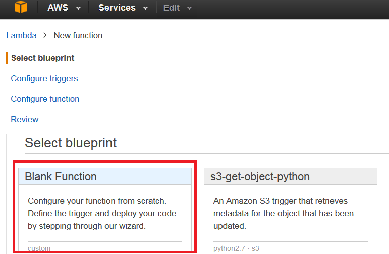Click the Blank Function description text

point(102,213)
